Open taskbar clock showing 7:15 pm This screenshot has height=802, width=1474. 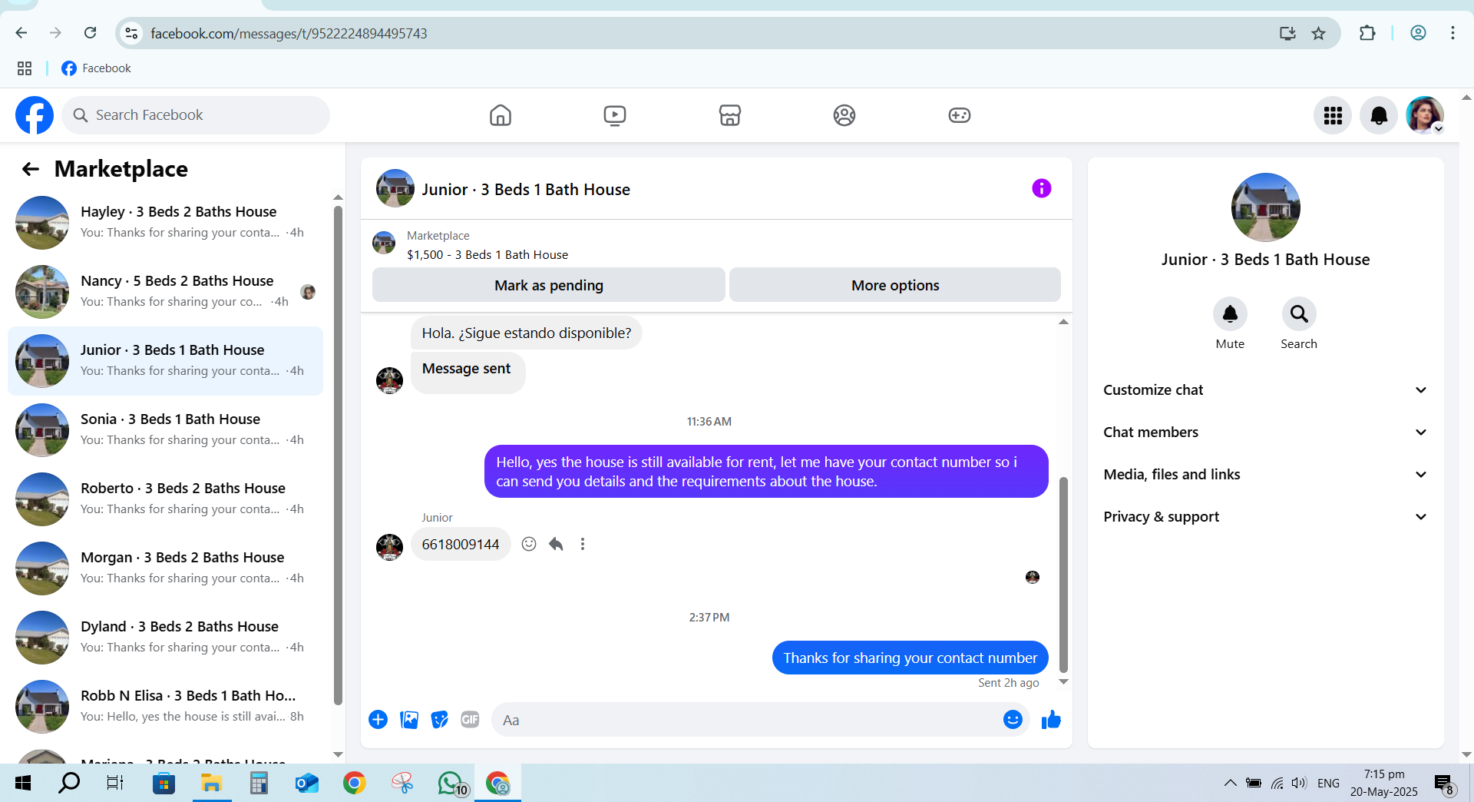[1384, 783]
